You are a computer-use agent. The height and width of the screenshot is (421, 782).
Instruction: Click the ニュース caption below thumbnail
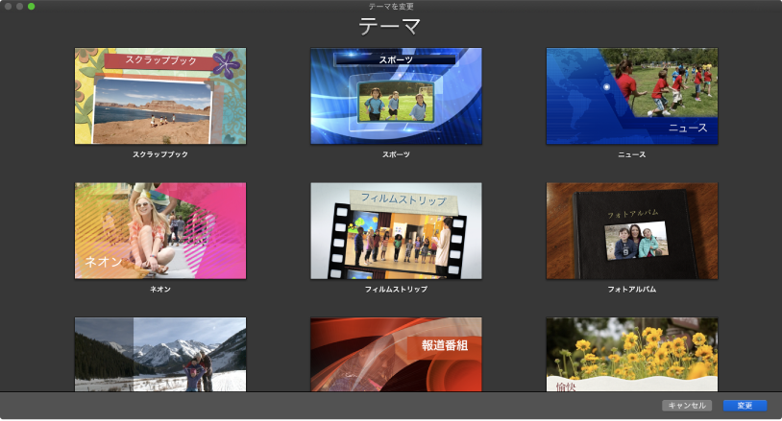point(632,154)
